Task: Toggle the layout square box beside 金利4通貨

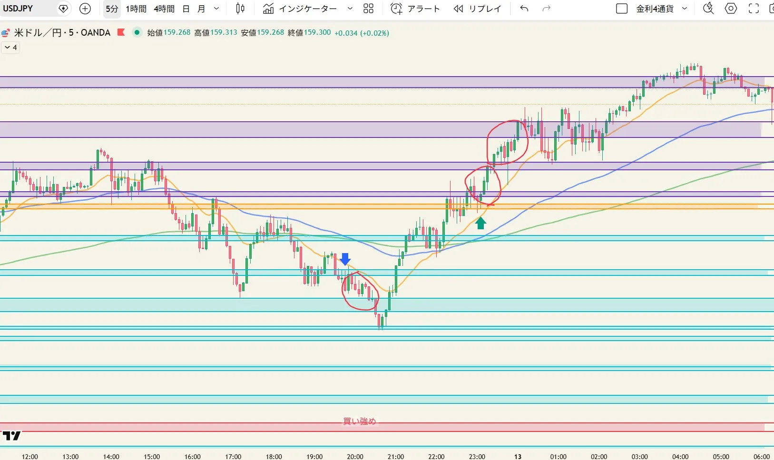Action: point(621,9)
